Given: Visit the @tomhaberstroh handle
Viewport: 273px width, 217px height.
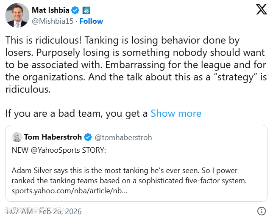Looking at the screenshot, I should click(123, 137).
